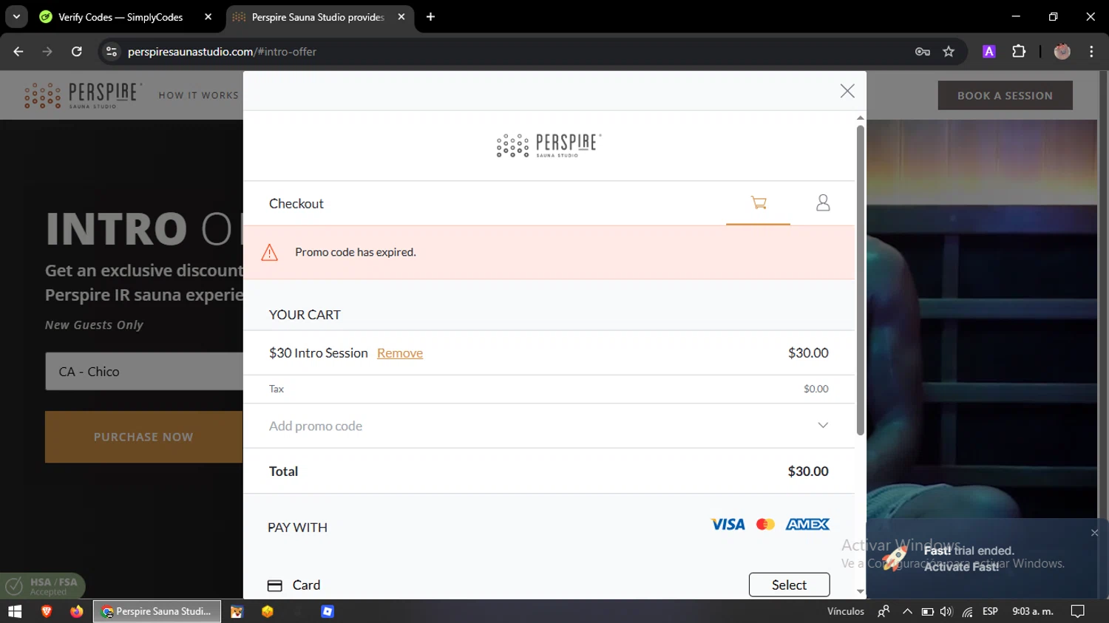This screenshot has height=623, width=1109.
Task: Click the Perspire logo in checkout modal
Action: click(x=549, y=146)
